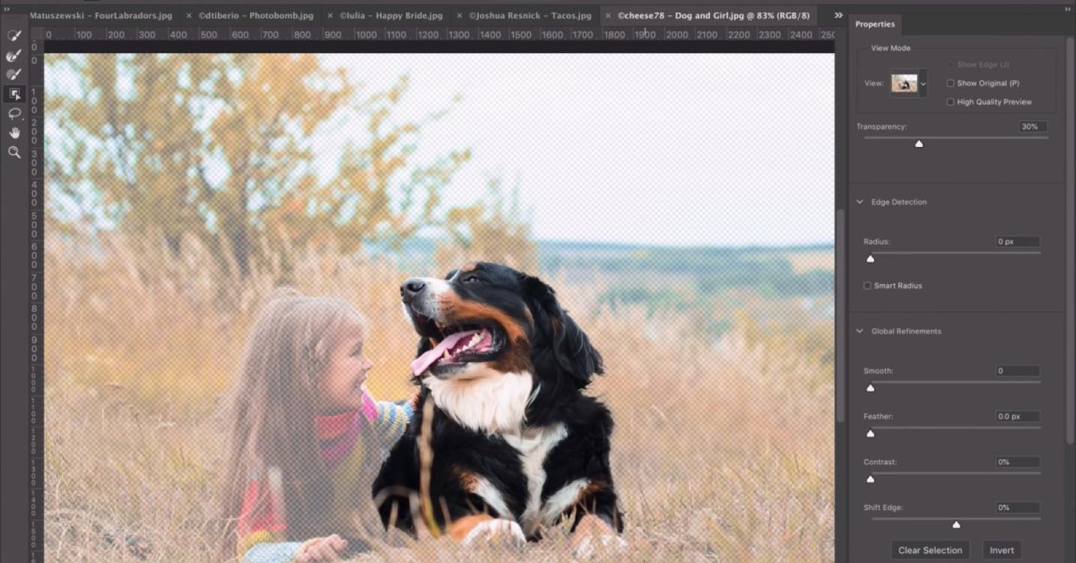The width and height of the screenshot is (1076, 563).
Task: Click the Shift Edge slider handle
Action: click(x=956, y=524)
